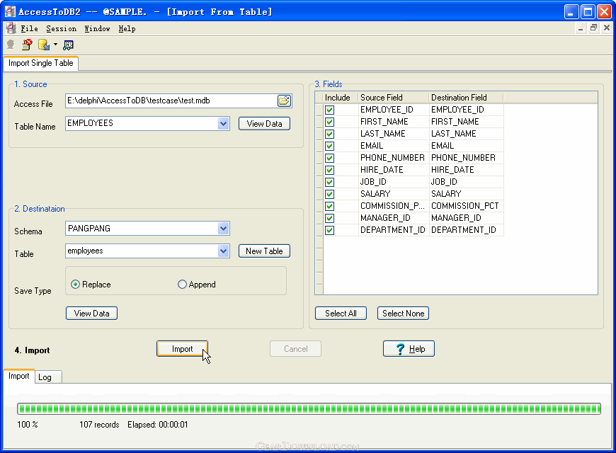616x453 pixels.
Task: Uncheck the PHONE_NUMBER include checkbox
Action: pos(330,159)
